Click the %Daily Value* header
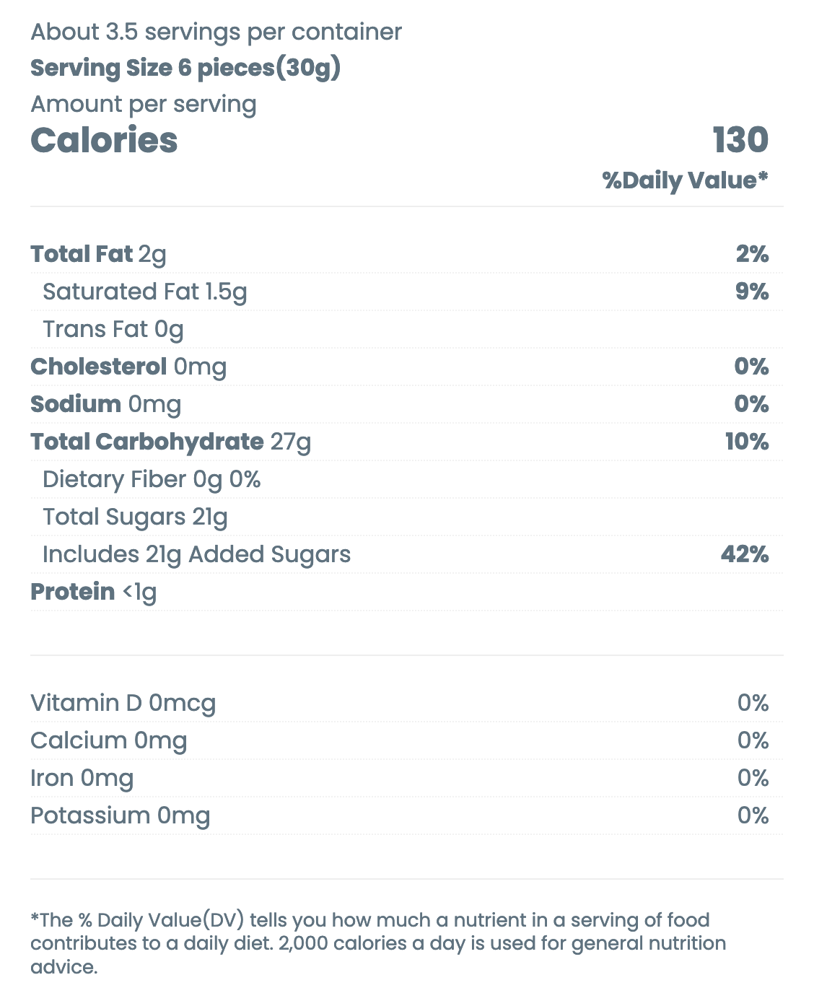The height and width of the screenshot is (1006, 827). click(685, 180)
